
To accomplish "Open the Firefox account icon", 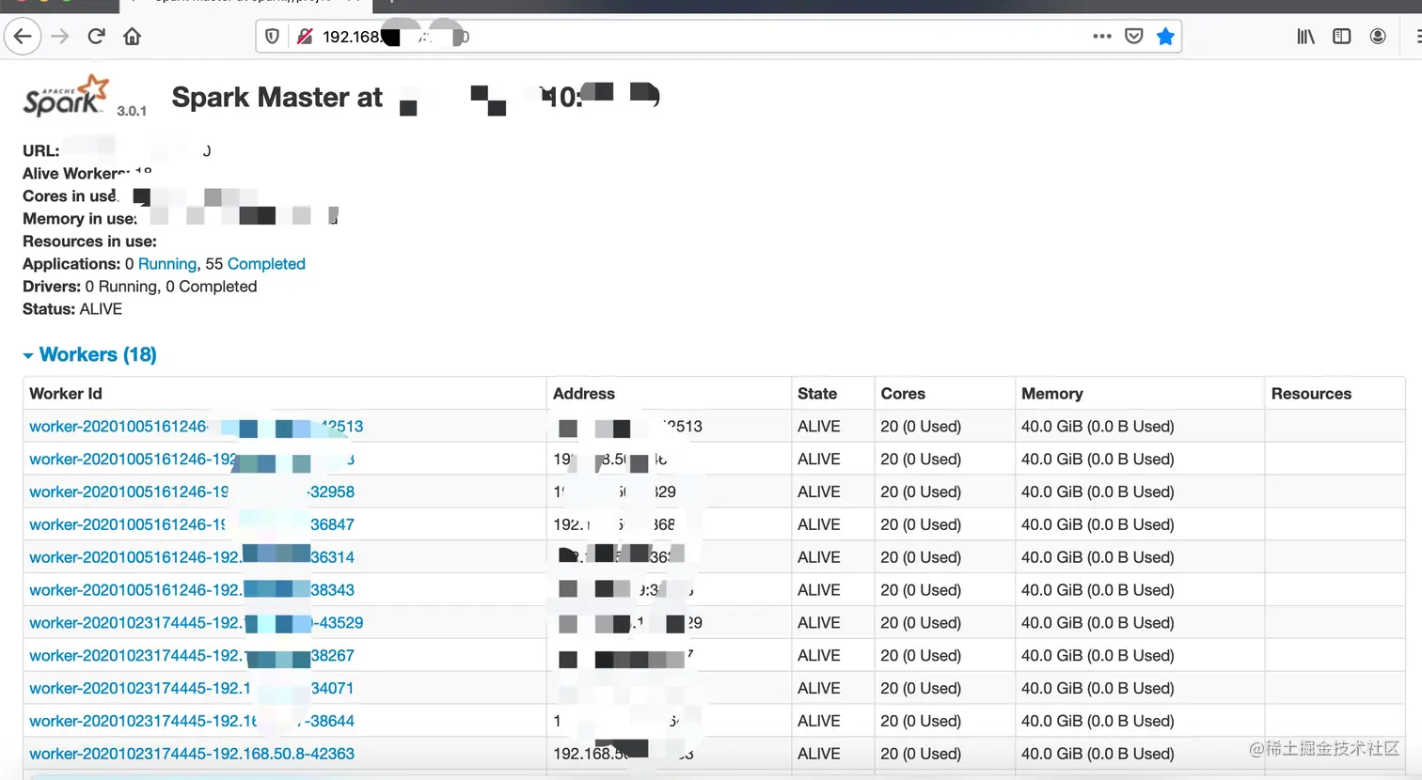I will 1378,37.
